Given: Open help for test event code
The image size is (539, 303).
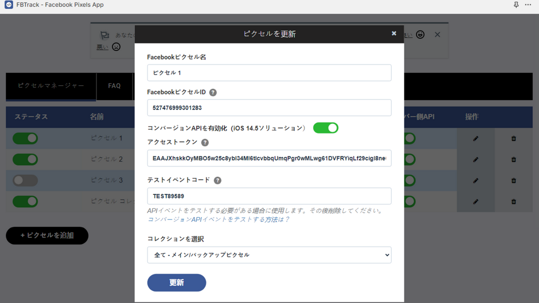Looking at the screenshot, I should (x=217, y=181).
